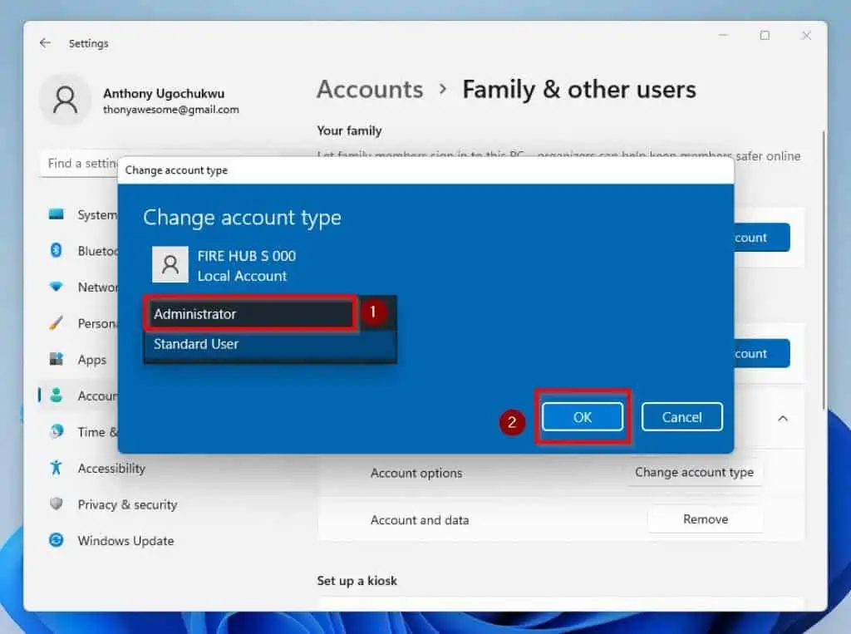Cancel the Change account type dialog

pos(682,416)
